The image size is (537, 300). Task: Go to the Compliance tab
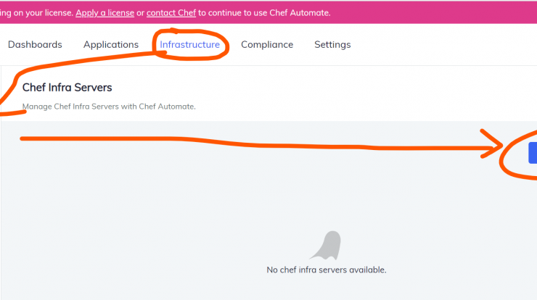267,44
